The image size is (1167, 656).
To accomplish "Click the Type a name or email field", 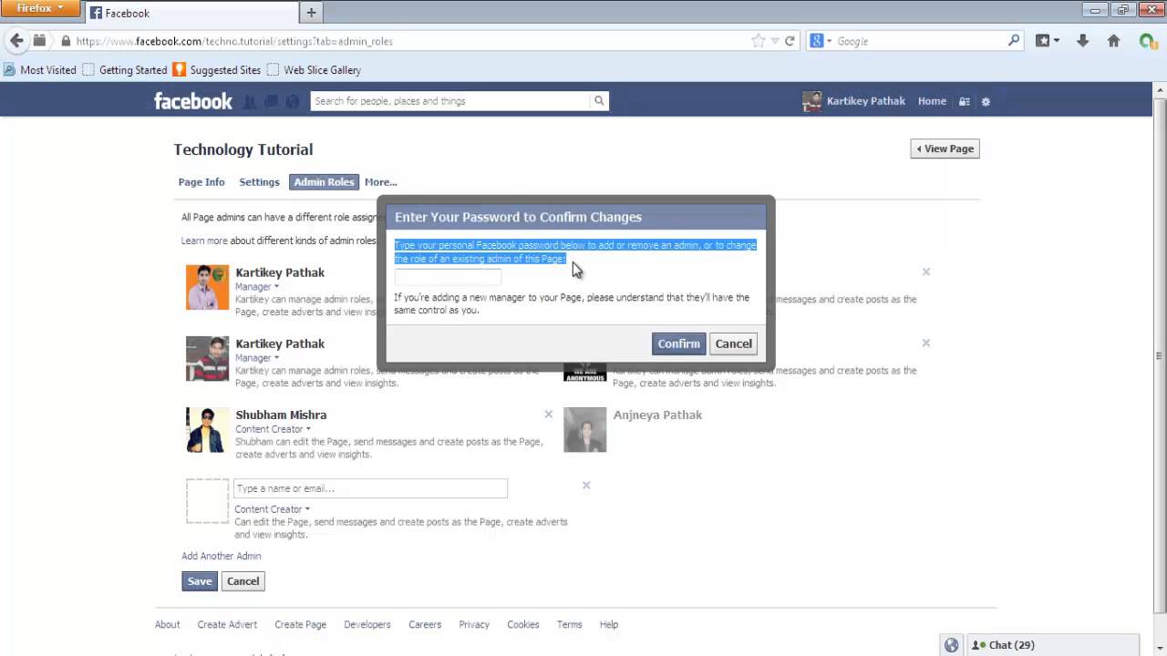I will pyautogui.click(x=370, y=488).
